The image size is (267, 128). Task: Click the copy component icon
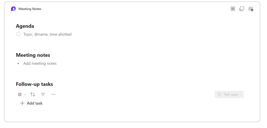[242, 9]
